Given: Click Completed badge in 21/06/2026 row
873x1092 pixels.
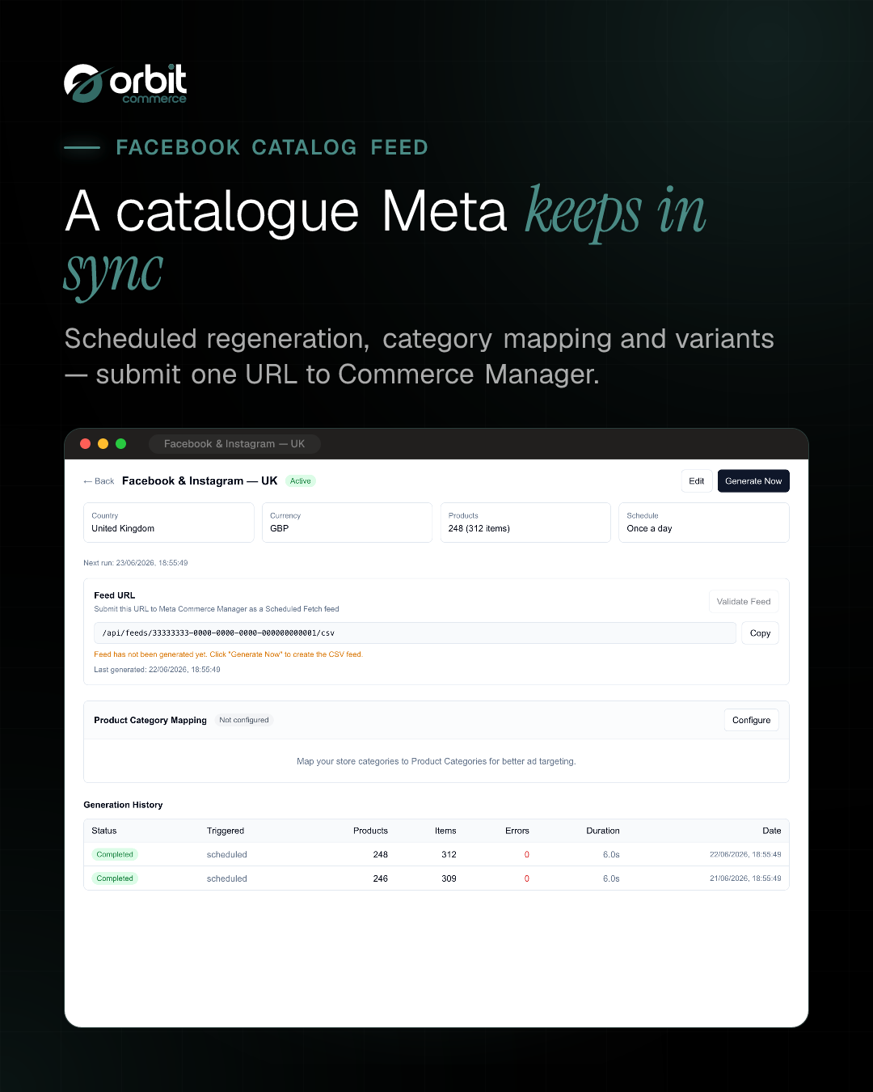Looking at the screenshot, I should tap(115, 878).
